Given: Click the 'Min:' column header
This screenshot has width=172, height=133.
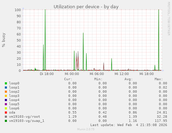Looking at the screenshot, I should [x=98, y=79].
